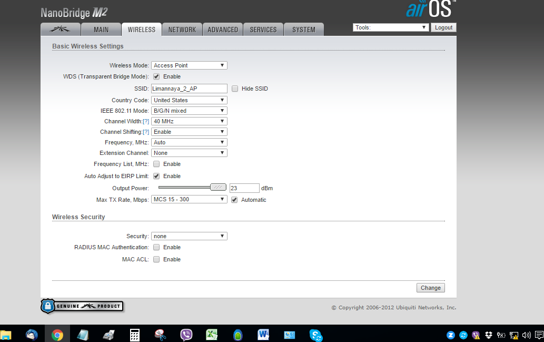
Task: Launch Calculator from taskbar
Action: click(135, 335)
